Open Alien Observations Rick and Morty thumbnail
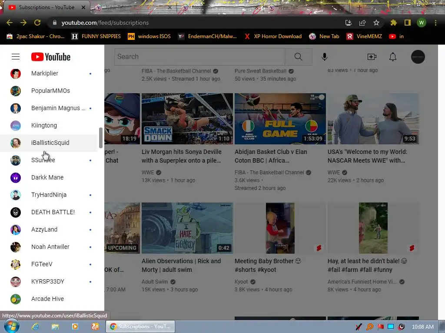 pos(187,228)
